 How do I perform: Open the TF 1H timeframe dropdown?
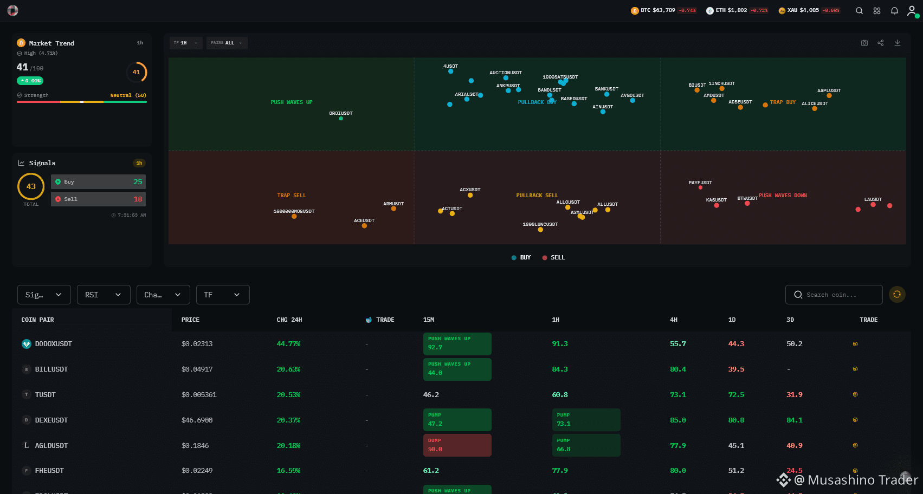(x=186, y=43)
